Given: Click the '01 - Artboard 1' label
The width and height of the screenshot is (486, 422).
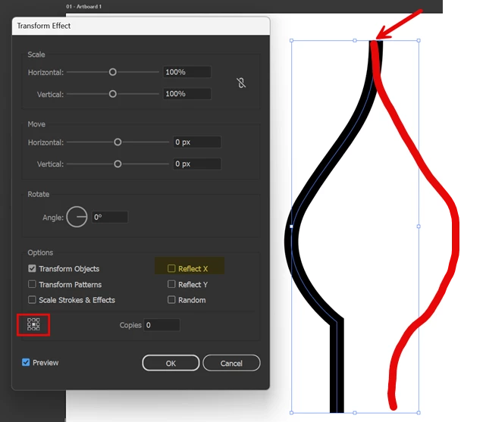Looking at the screenshot, I should [x=83, y=7].
